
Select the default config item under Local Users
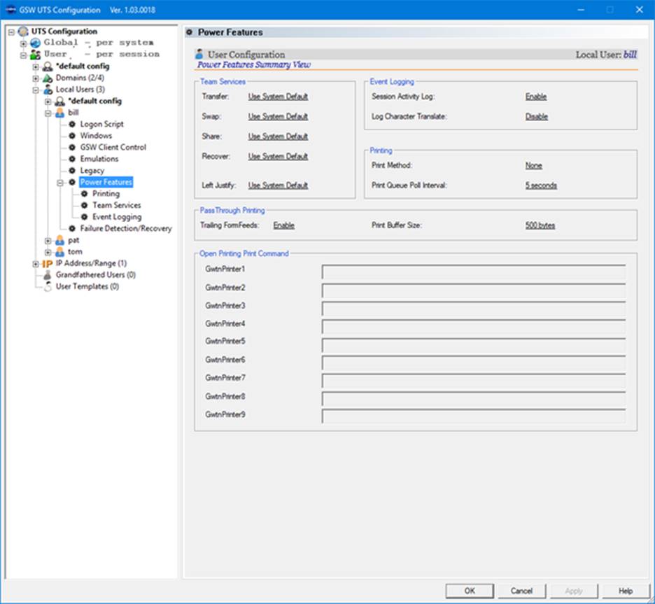point(95,101)
